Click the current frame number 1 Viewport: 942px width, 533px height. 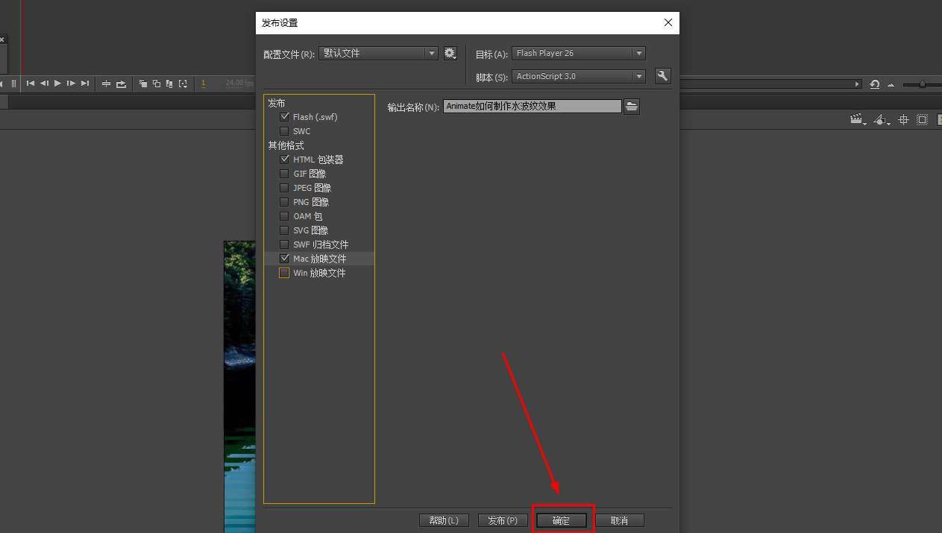tap(203, 83)
